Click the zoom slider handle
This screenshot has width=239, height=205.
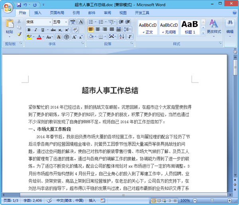click(212, 201)
